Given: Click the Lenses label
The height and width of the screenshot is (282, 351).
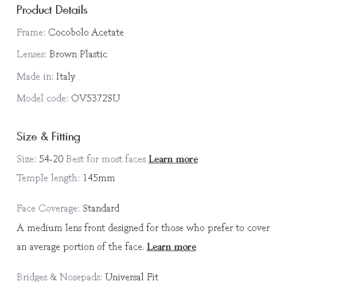Looking at the screenshot, I should pos(32,54).
